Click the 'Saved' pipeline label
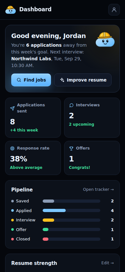This screenshot has width=125, height=272. click(x=22, y=201)
